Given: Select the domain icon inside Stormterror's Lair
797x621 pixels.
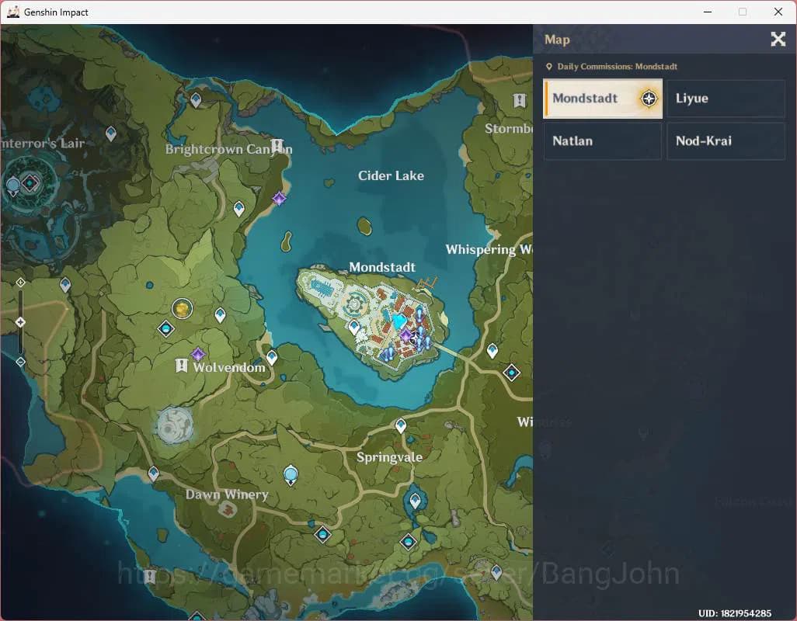Looking at the screenshot, I should (30, 182).
